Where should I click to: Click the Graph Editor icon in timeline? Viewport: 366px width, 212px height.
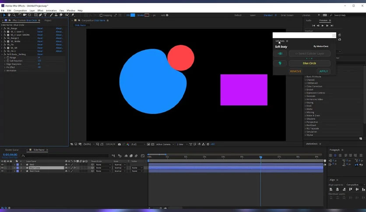tap(143, 156)
